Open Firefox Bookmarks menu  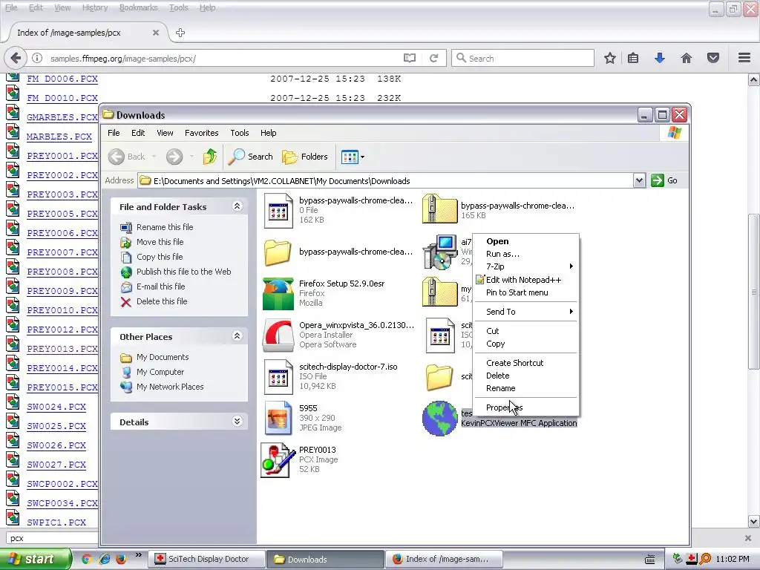pyautogui.click(x=138, y=7)
